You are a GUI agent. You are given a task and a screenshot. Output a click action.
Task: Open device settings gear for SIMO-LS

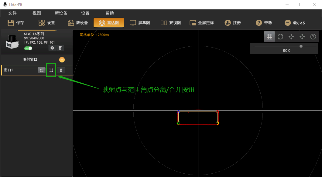point(52,48)
